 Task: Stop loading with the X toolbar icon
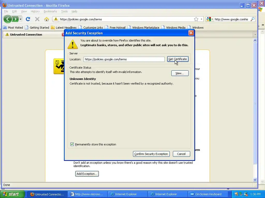[x=37, y=19]
